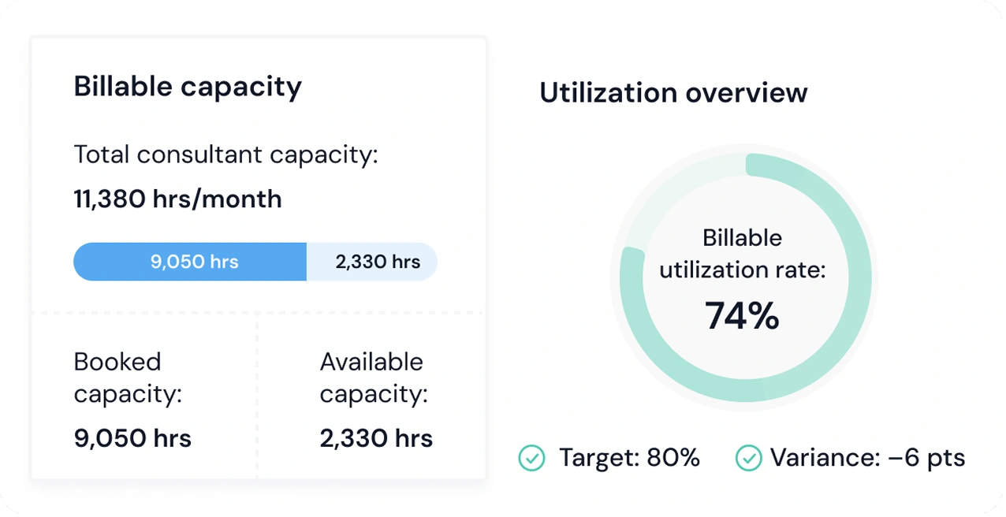The height and width of the screenshot is (517, 1006).
Task: Select the "Total consultant capacity:" label
Action: click(x=225, y=154)
